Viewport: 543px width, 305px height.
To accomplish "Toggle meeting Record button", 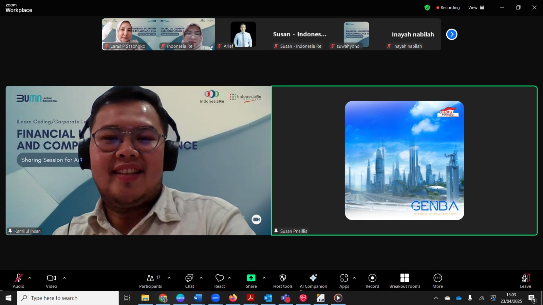I will (372, 281).
